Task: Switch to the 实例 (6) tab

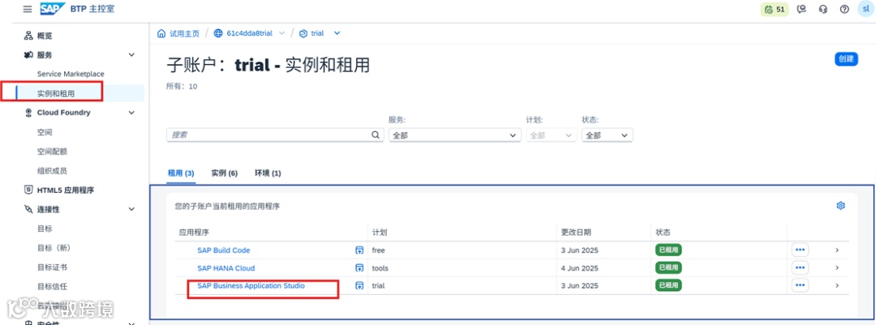Action: coord(225,173)
